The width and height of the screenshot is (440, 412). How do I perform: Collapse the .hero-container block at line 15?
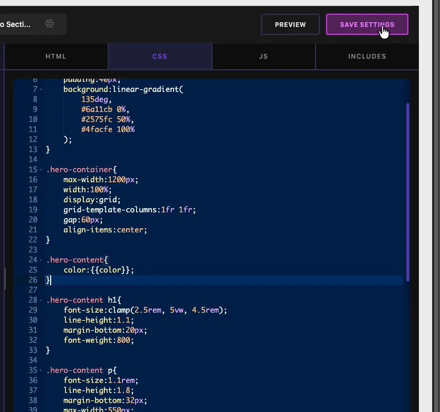coord(41,170)
